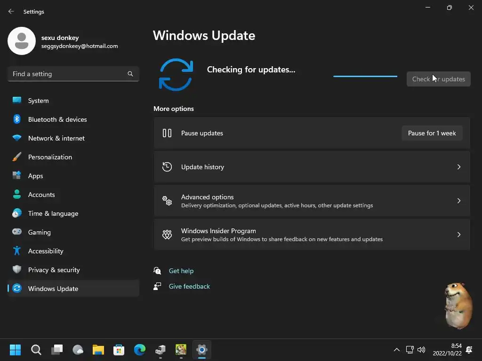Click the Windows Update sidebar sync icon
The image size is (482, 361).
[17, 288]
